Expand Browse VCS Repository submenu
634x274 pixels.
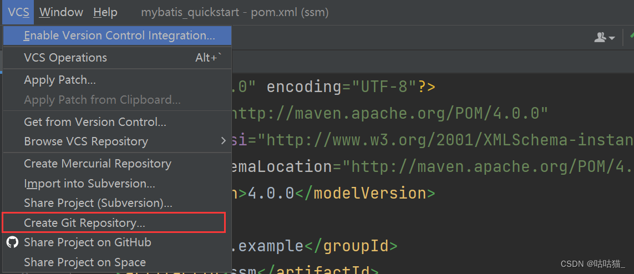(x=117, y=141)
